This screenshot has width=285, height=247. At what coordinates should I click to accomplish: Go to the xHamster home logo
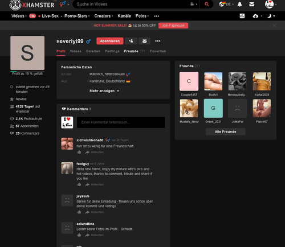click(32, 5)
